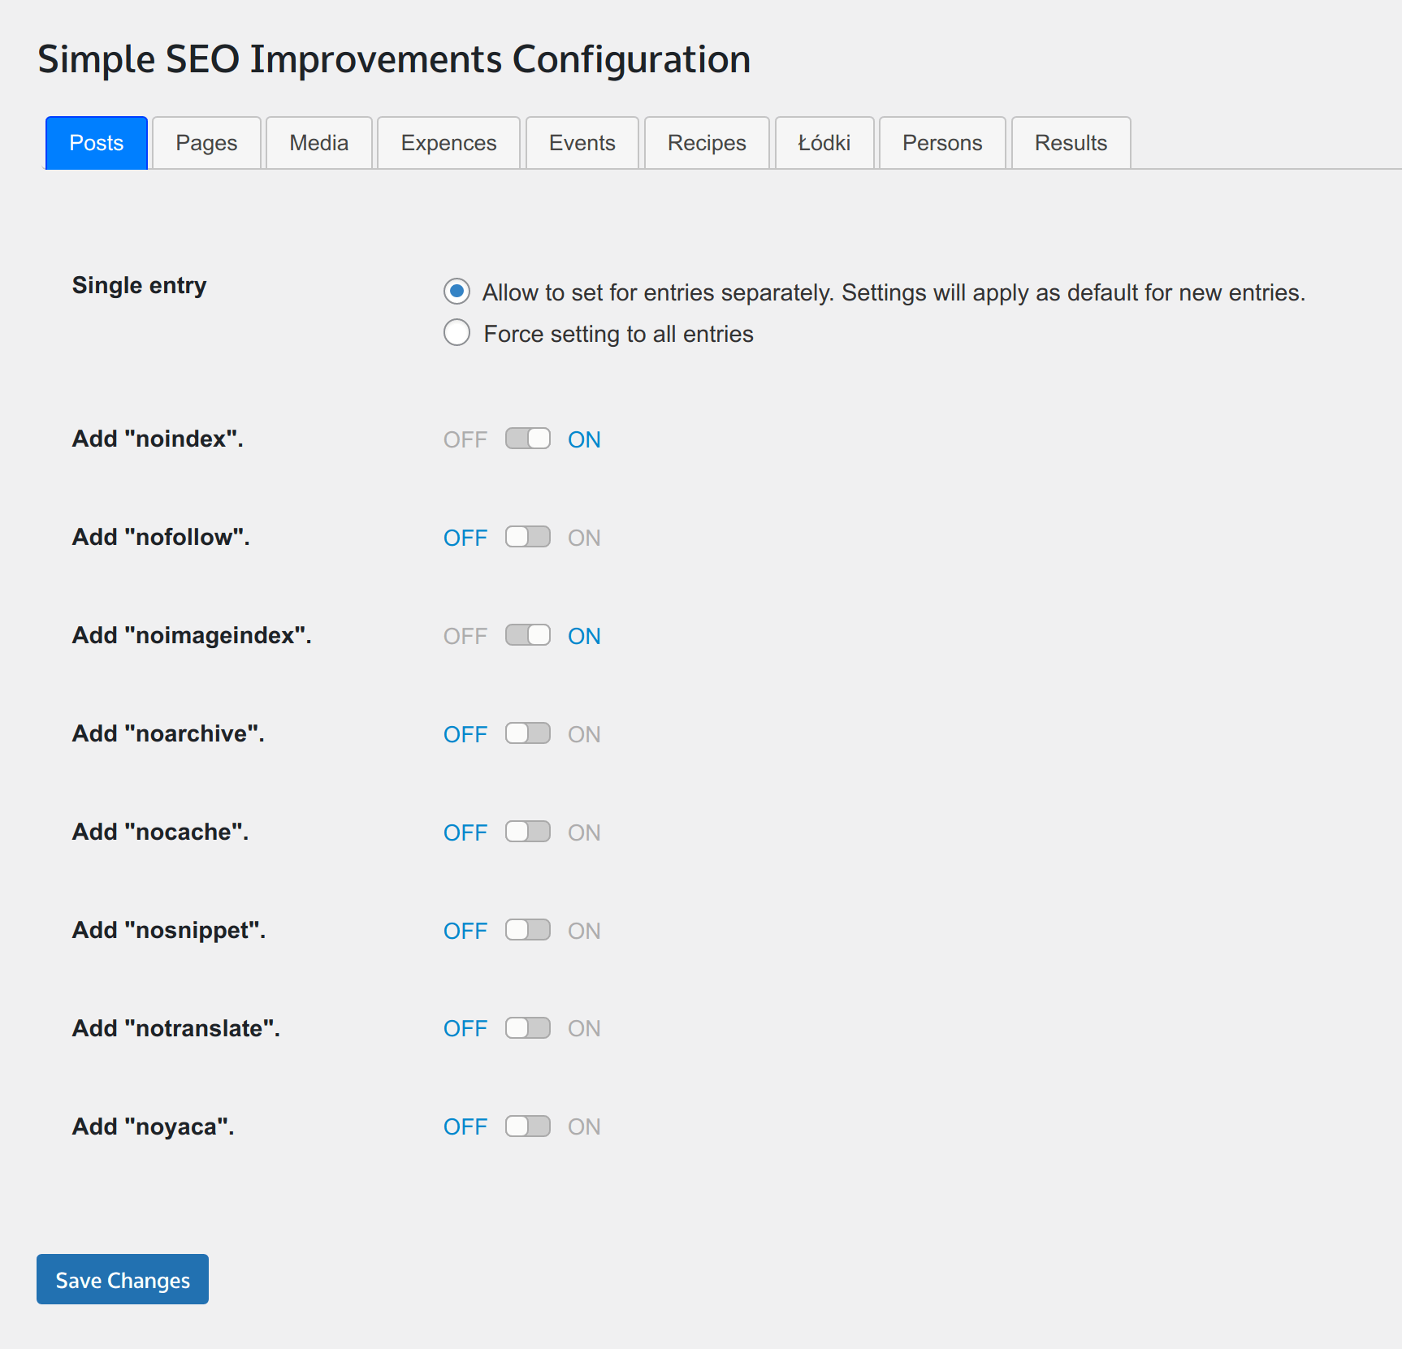This screenshot has width=1402, height=1349.
Task: Toggle the Add "nocache" switch
Action: [528, 832]
